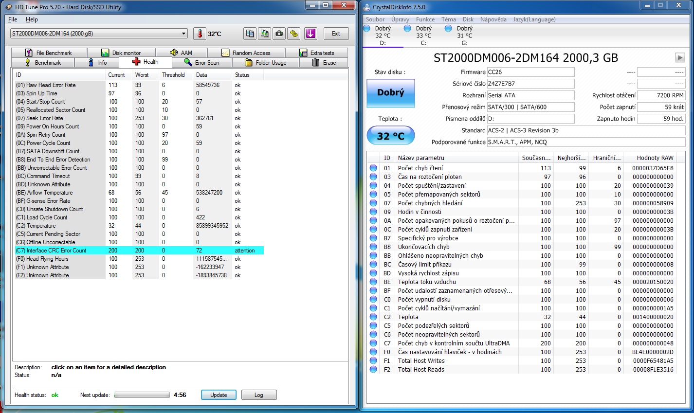Switch to the AAM tab

[182, 53]
